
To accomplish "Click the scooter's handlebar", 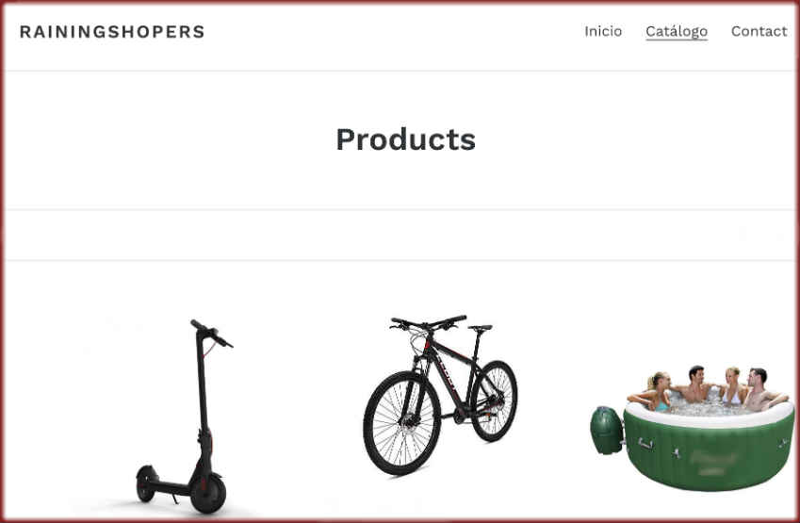I will 211,334.
